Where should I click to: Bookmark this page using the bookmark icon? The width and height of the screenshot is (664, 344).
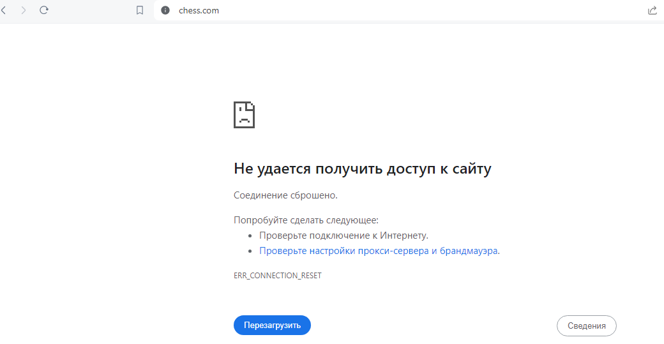[x=140, y=10]
